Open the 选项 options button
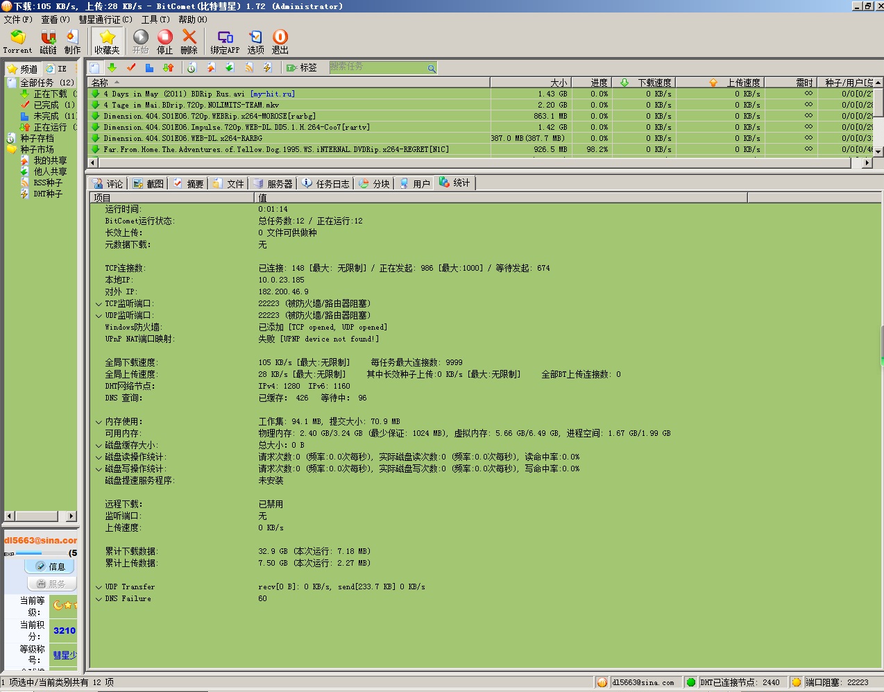884x692 pixels. pyautogui.click(x=256, y=42)
